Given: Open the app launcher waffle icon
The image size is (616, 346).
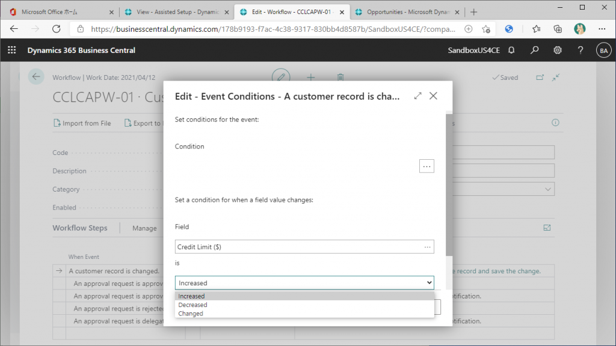Looking at the screenshot, I should pos(12,50).
